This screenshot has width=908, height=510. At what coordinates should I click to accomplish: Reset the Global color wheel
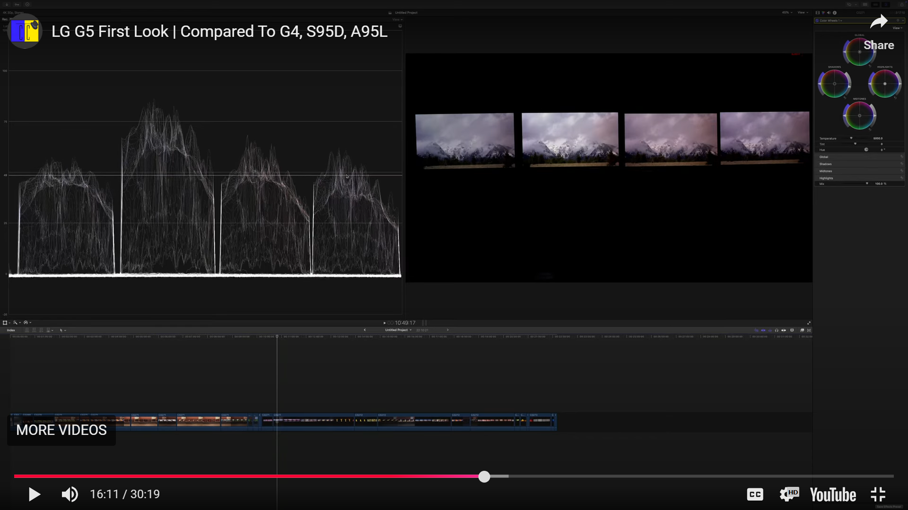tap(870, 66)
